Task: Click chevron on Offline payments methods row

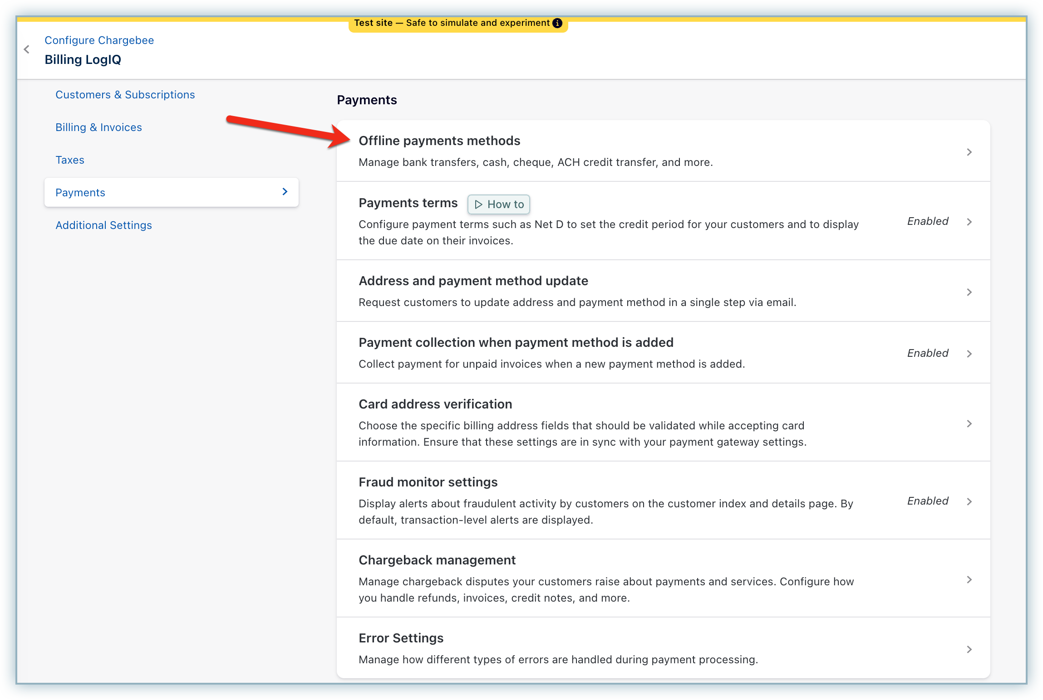Action: pyautogui.click(x=969, y=152)
